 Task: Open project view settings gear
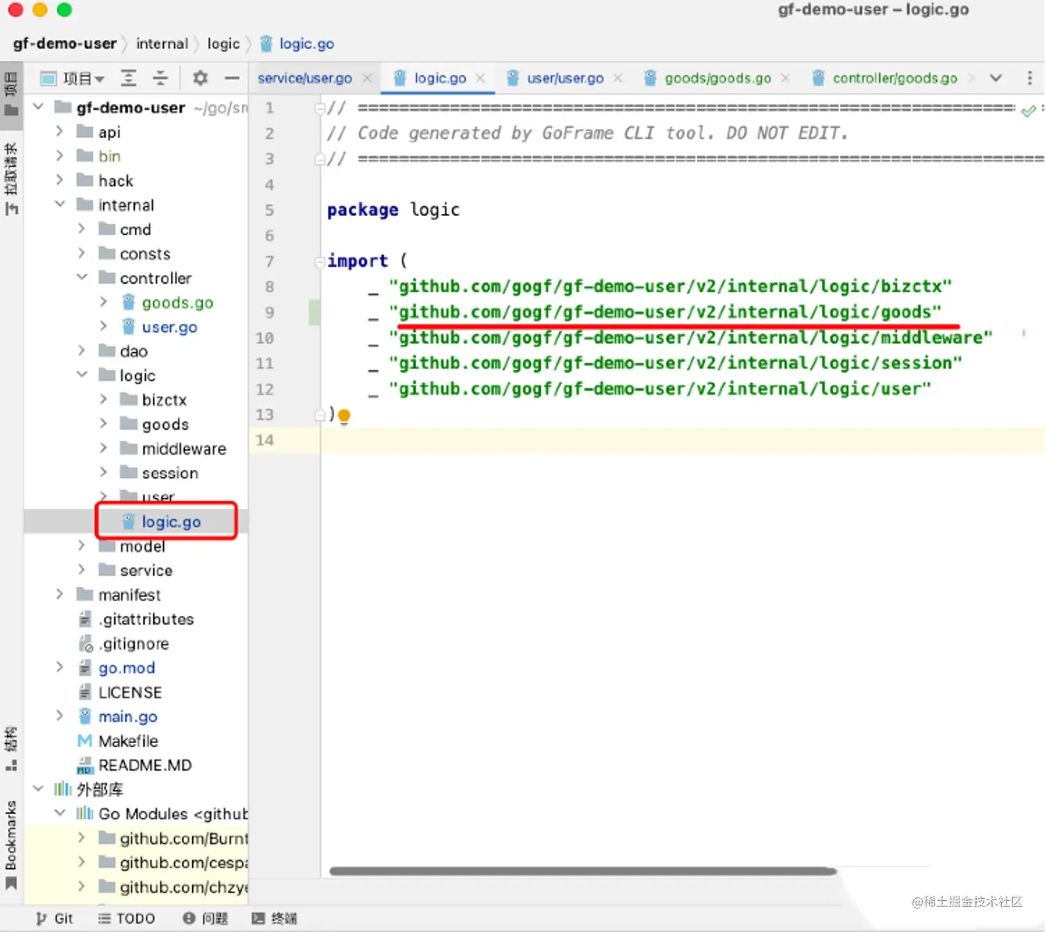click(200, 78)
